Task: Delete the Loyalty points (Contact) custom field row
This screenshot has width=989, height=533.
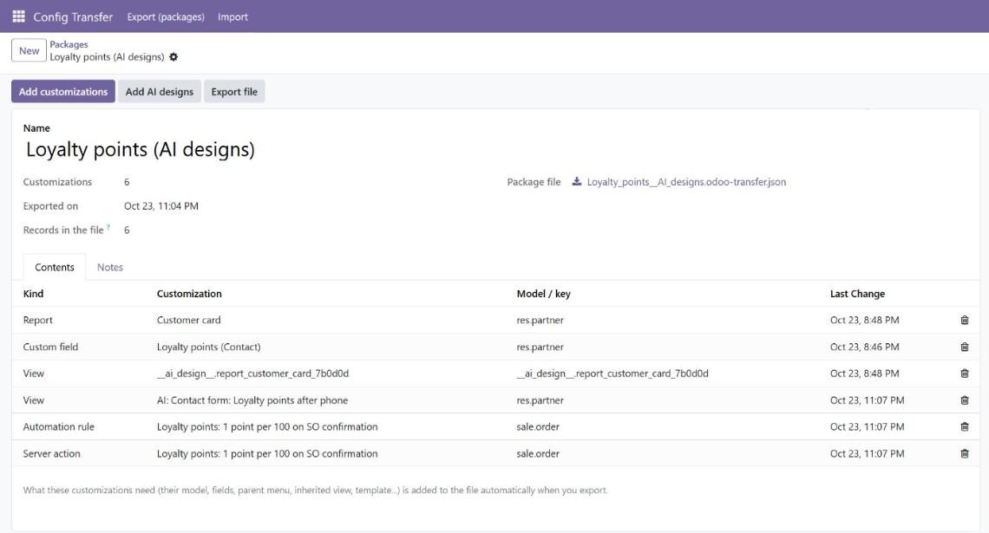Action: 965,347
